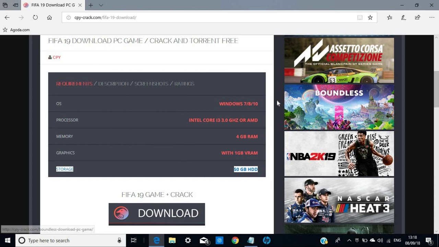Open Task View from taskbar

(x=134, y=240)
